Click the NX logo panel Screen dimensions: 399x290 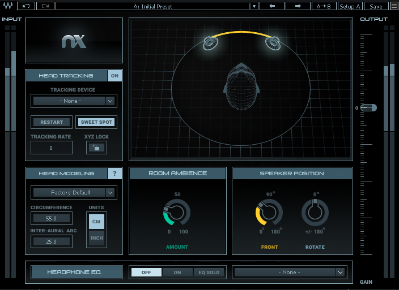tap(74, 40)
